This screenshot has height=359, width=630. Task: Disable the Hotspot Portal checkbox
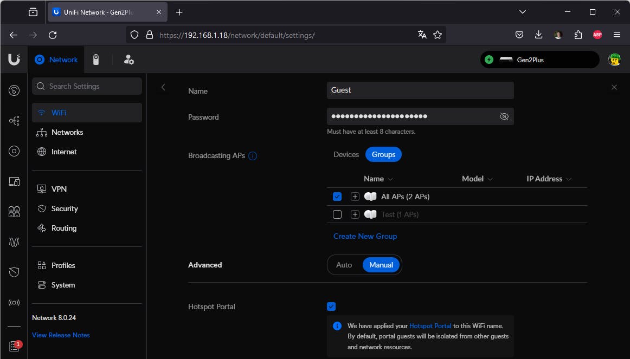(331, 306)
